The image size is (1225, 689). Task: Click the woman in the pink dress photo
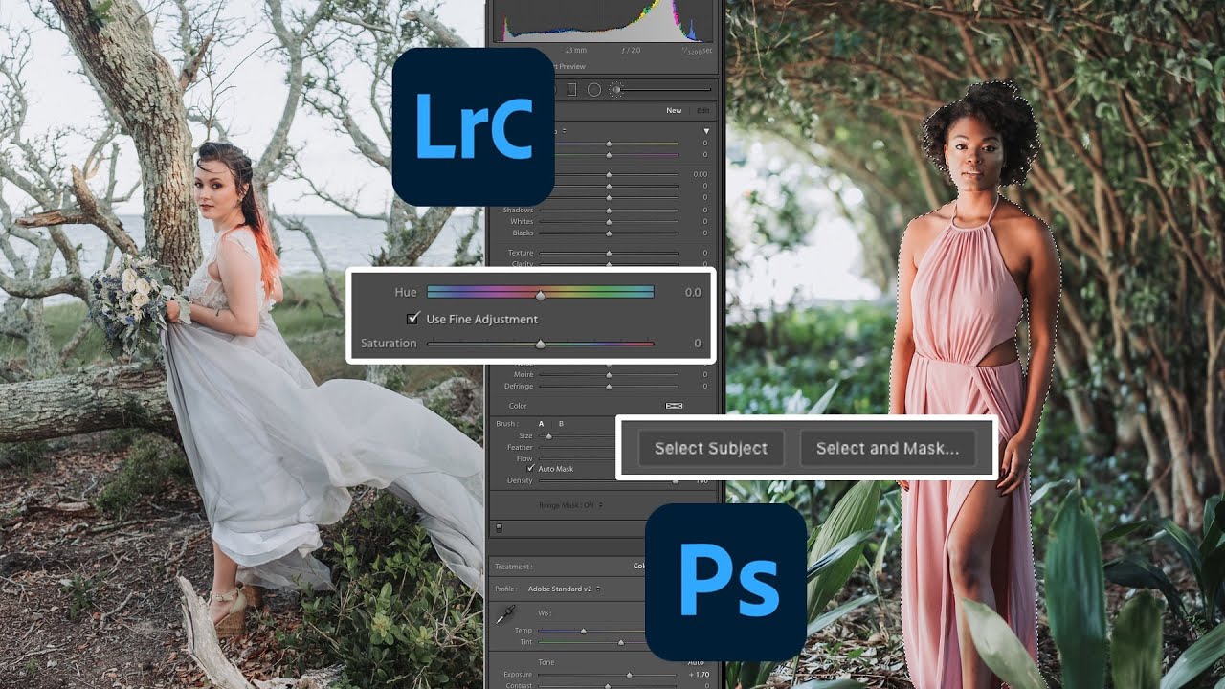[x=975, y=344]
